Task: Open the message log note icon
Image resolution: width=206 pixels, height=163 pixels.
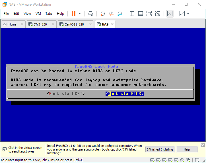Action: click(197, 160)
